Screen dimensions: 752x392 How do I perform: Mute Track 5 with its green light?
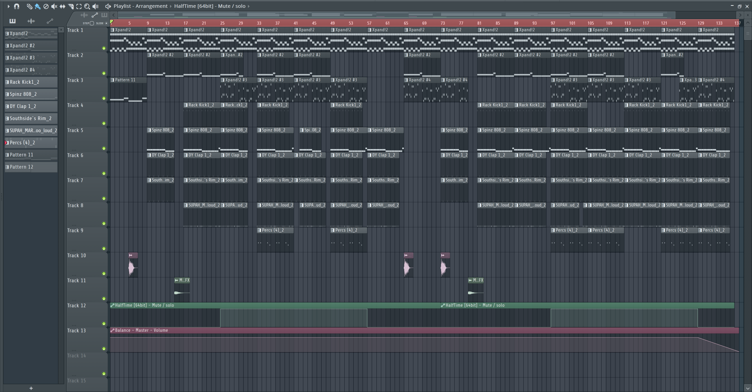click(x=104, y=149)
